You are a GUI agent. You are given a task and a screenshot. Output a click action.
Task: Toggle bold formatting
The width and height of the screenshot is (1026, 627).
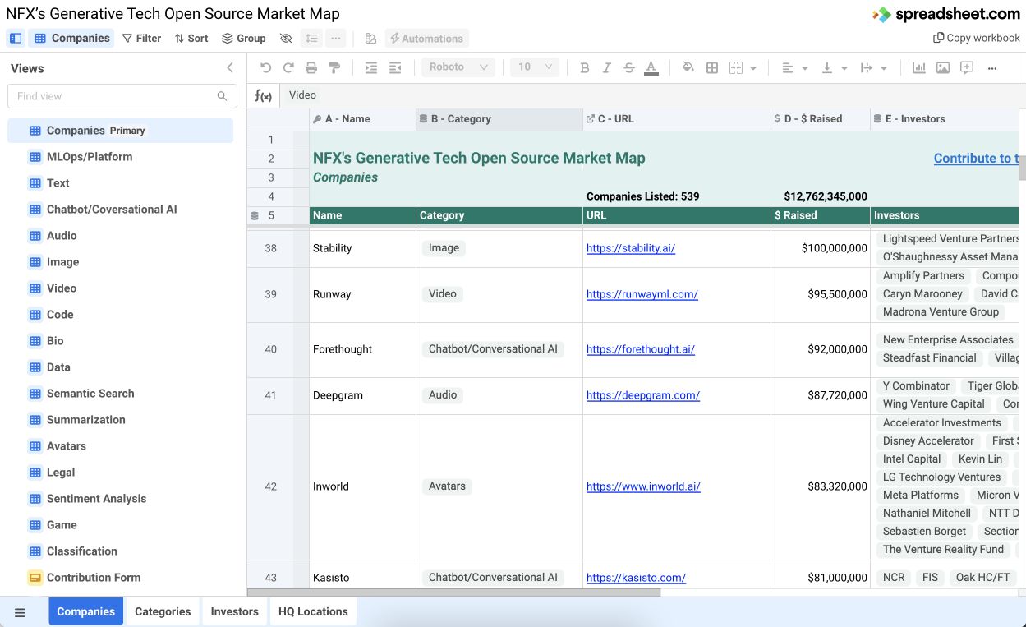[x=584, y=67]
